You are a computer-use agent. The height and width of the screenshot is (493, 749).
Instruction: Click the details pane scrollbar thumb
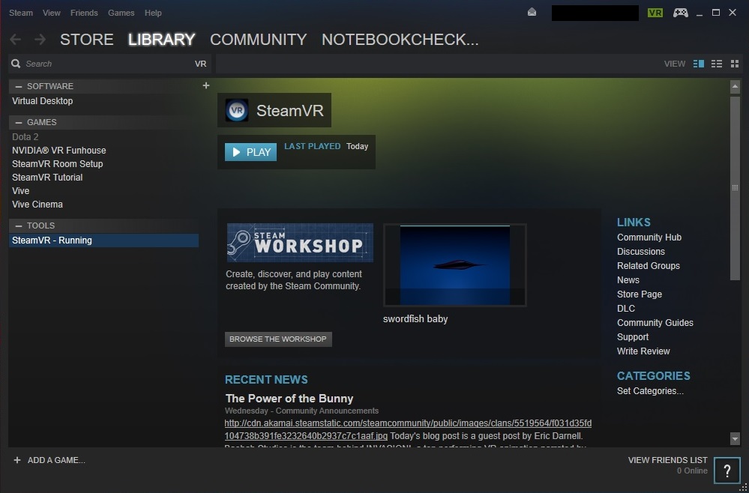tap(736, 188)
